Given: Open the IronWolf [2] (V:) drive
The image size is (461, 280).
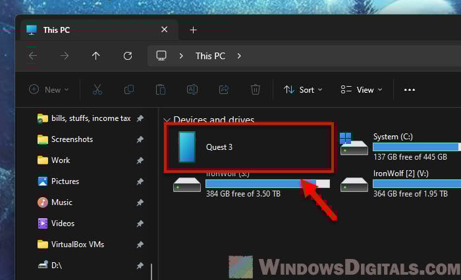Looking at the screenshot, I should (x=400, y=184).
